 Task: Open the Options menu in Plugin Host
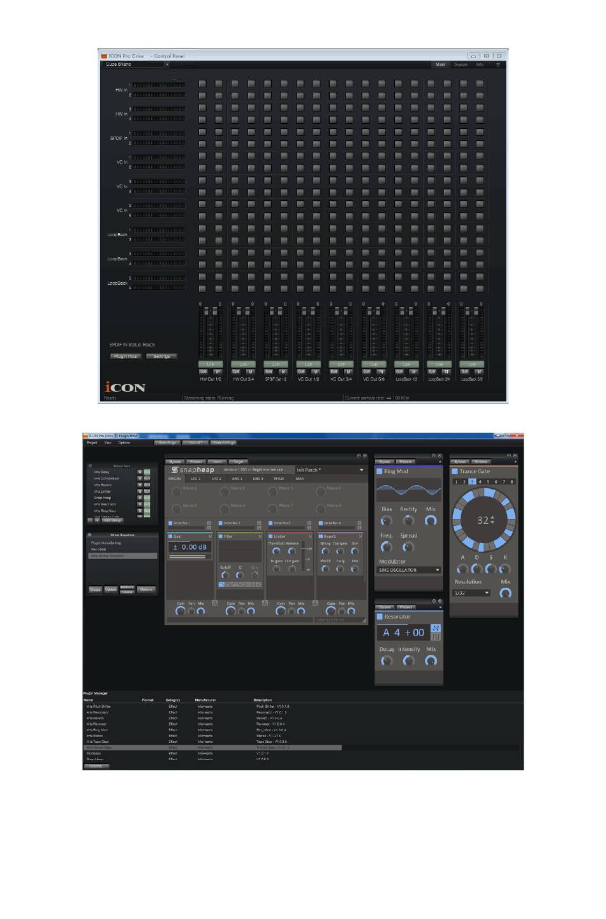(x=124, y=442)
